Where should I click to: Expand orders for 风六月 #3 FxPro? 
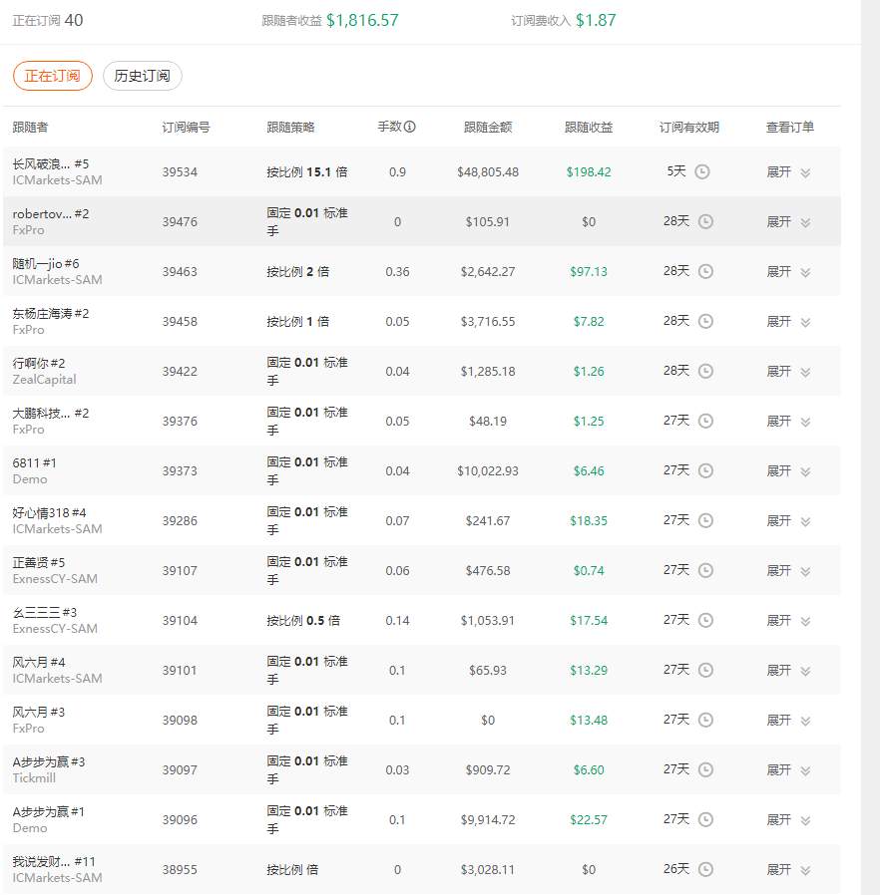pos(788,720)
